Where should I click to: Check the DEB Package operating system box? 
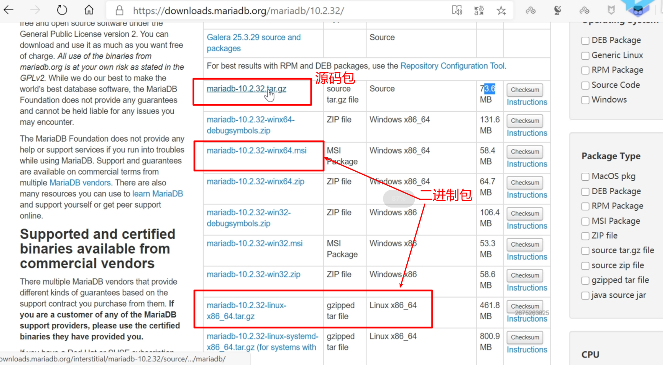(x=585, y=40)
